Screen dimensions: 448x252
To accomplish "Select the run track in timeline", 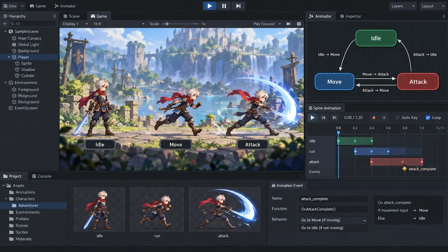I will pos(321,151).
